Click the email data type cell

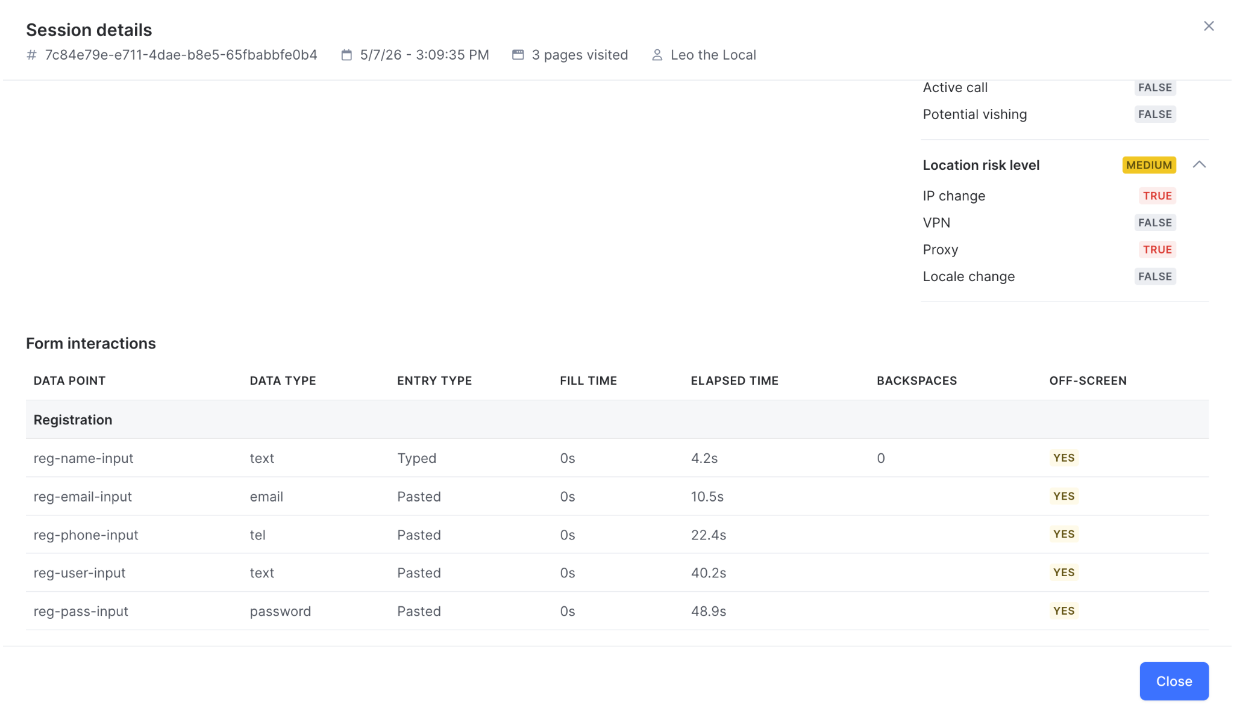[266, 497]
